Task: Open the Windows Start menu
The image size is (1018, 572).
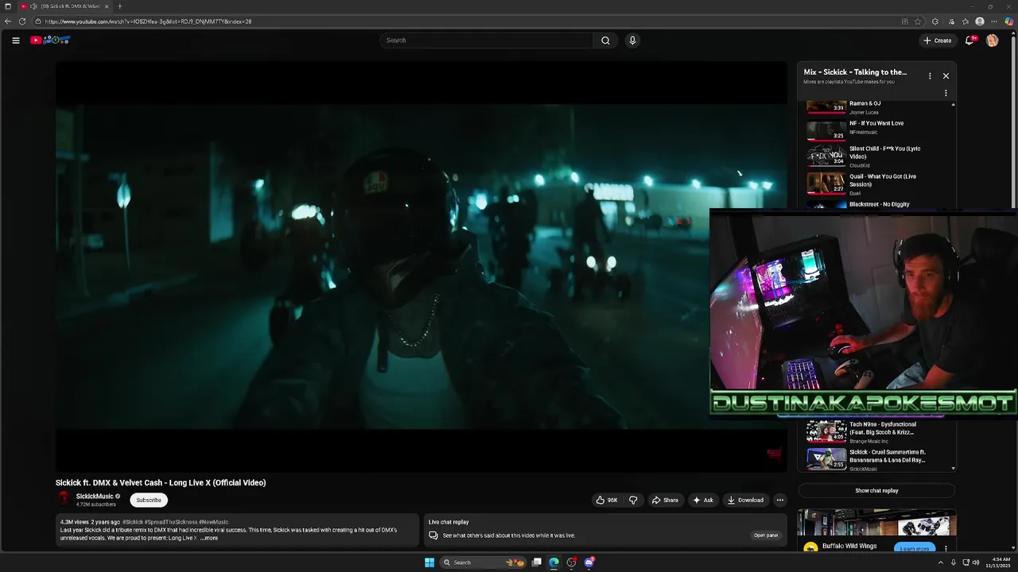Action: (429, 562)
